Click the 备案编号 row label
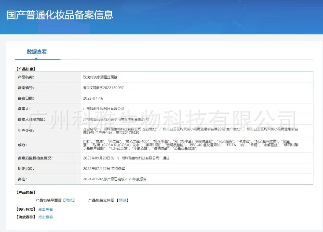This screenshot has width=323, height=232. pyautogui.click(x=26, y=88)
